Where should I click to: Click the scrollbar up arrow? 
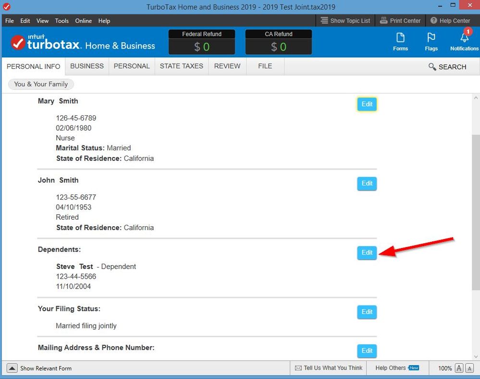coord(476,98)
